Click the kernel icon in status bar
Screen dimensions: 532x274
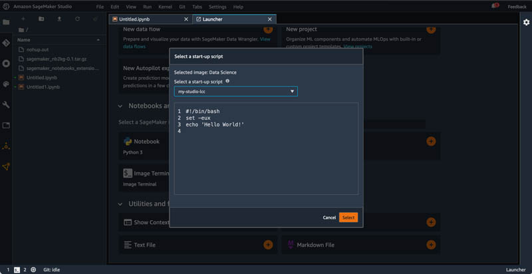pyautogui.click(x=33, y=270)
